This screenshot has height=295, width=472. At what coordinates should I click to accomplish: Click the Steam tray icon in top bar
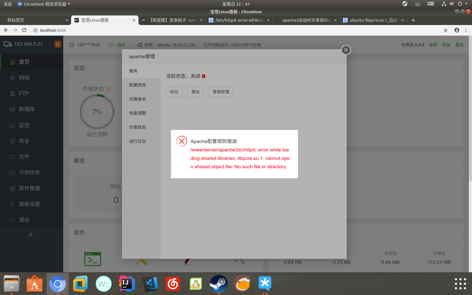(405, 4)
